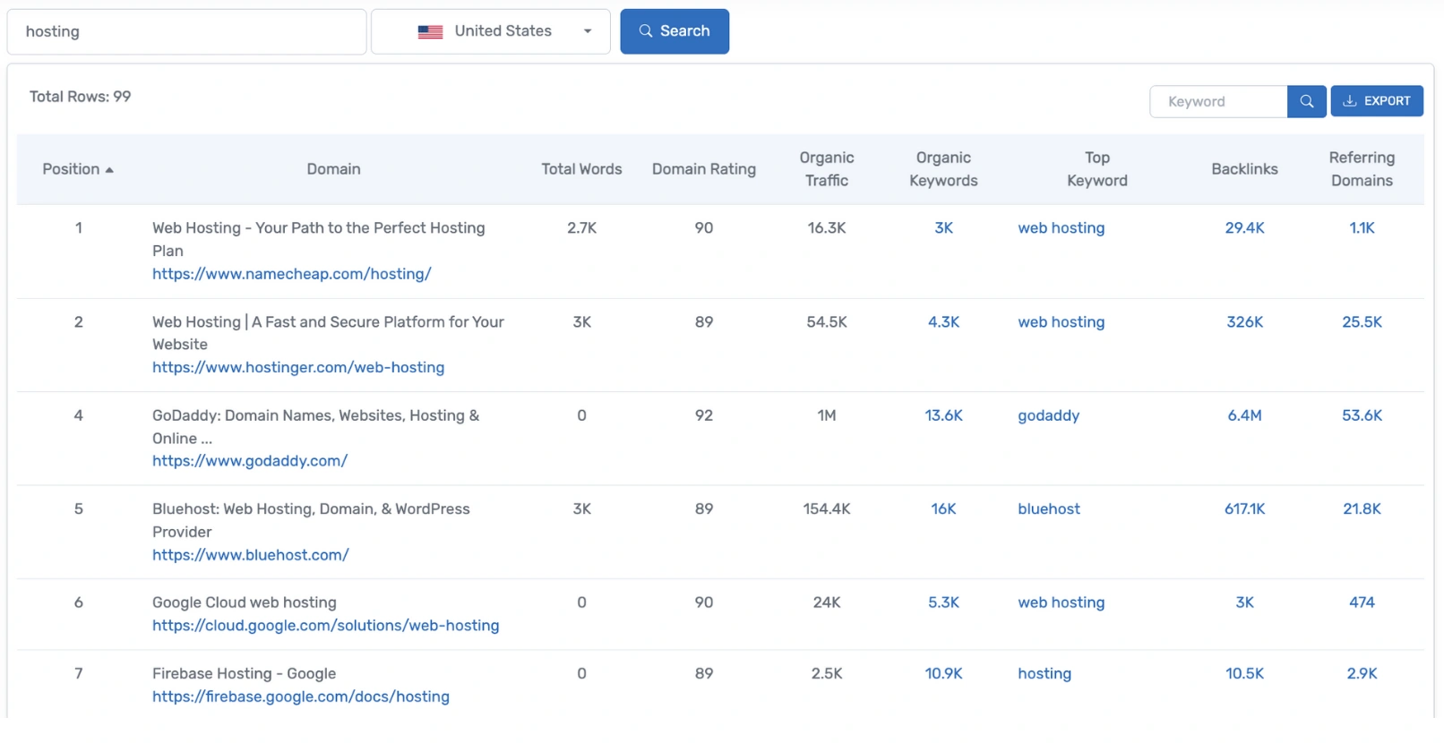
Task: Click the magnifier icon beside Keyword field
Action: (1306, 101)
